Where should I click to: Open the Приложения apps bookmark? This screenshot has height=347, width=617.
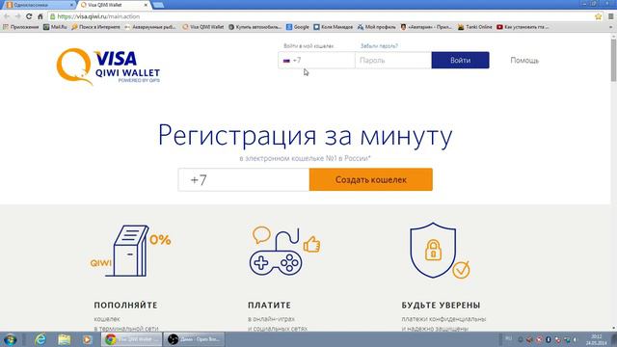coord(20,27)
